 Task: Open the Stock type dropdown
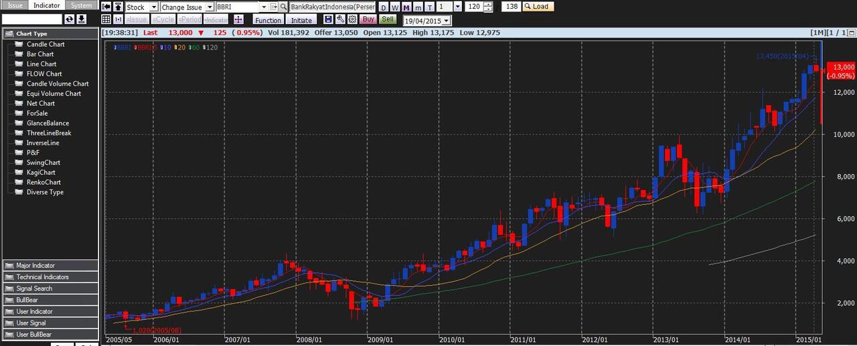pyautogui.click(x=154, y=7)
